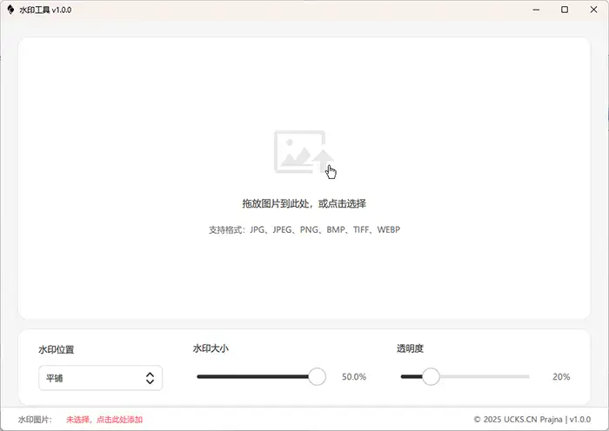Minimize the watermark tool window

(x=537, y=10)
